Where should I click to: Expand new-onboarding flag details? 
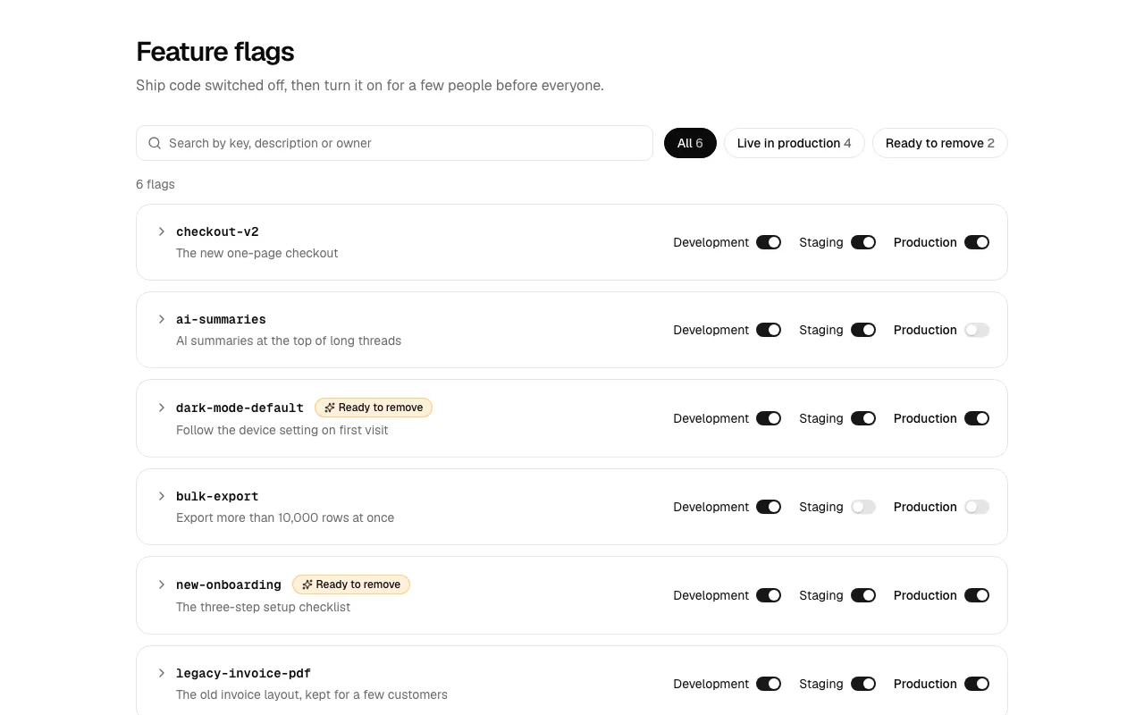162,585
